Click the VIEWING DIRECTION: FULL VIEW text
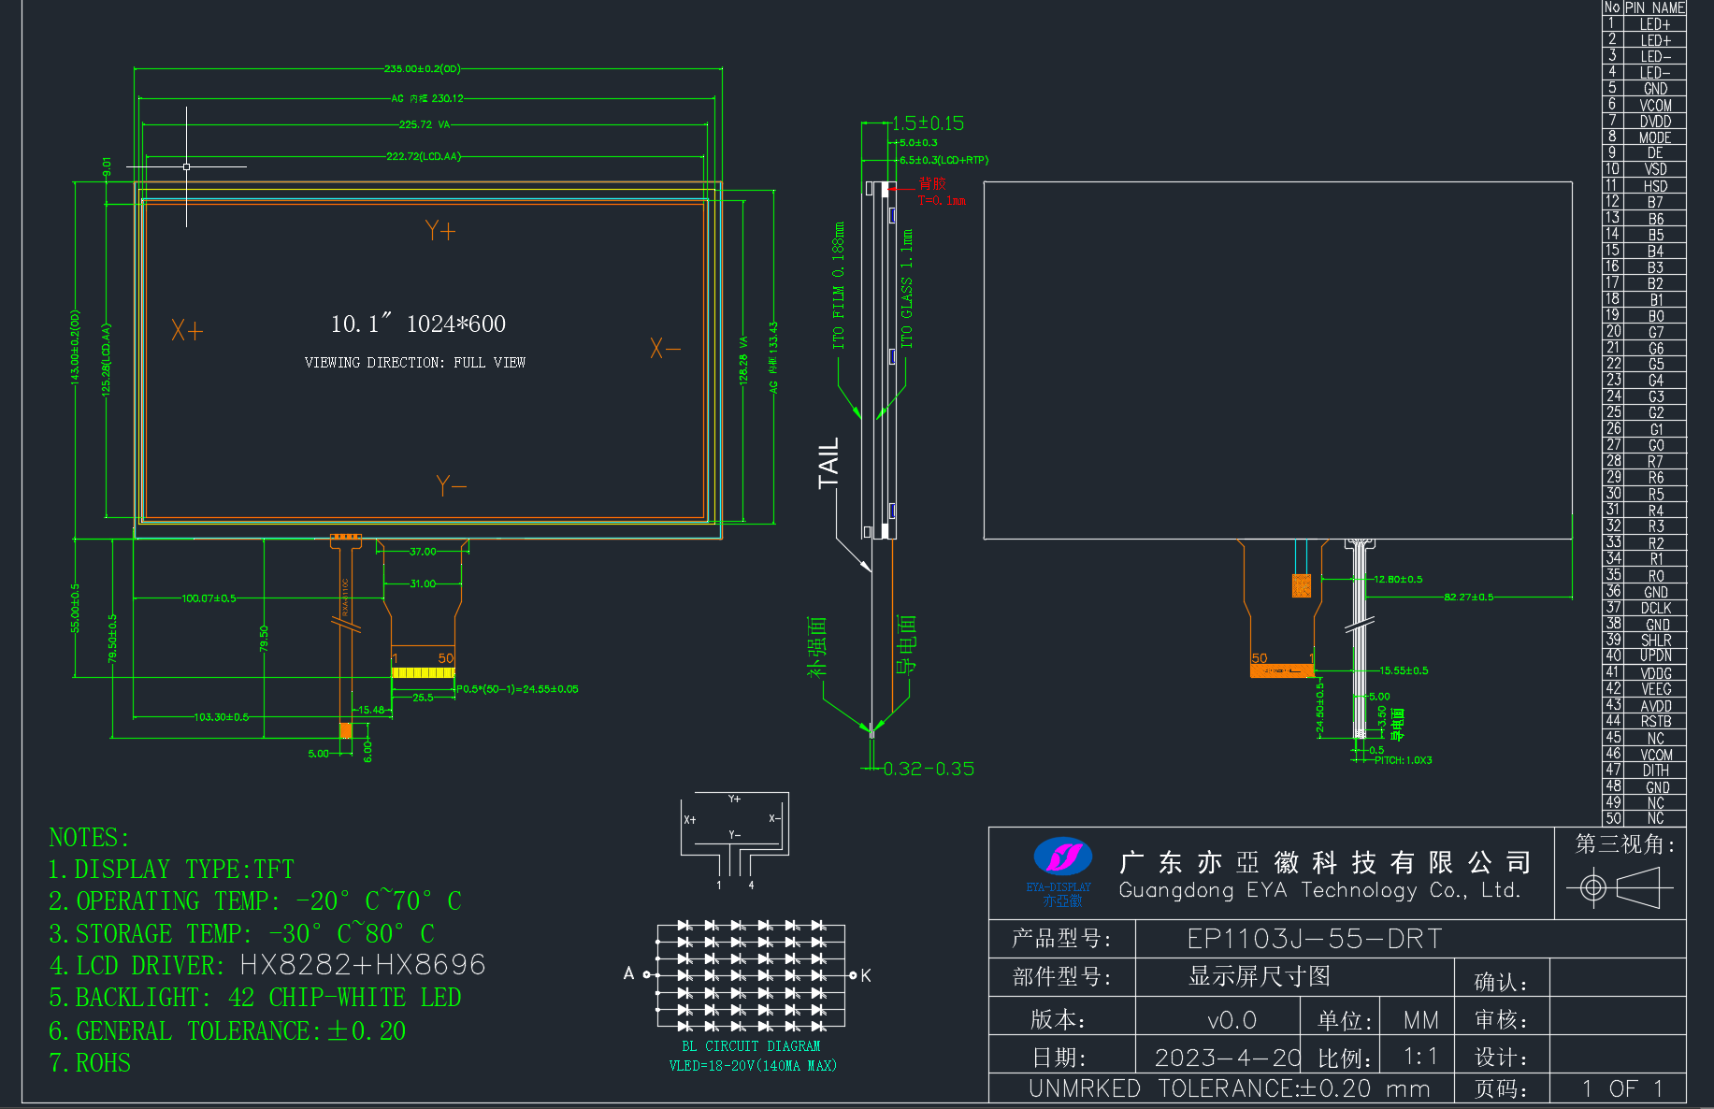Viewport: 1714px width, 1109px height. click(x=415, y=363)
